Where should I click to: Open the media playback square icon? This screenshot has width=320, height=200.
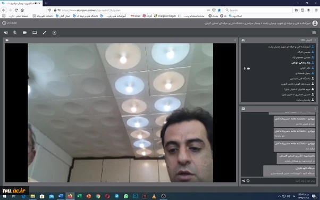point(55,32)
